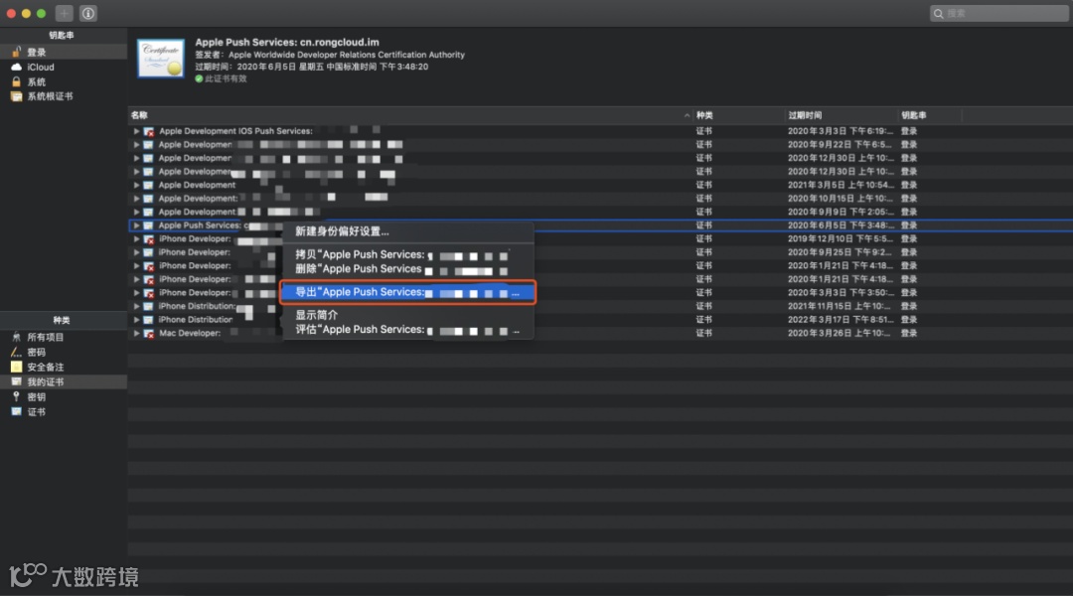
Task: Click the certificate icon of the row expiring 2020年9月9日
Action: 148,213
